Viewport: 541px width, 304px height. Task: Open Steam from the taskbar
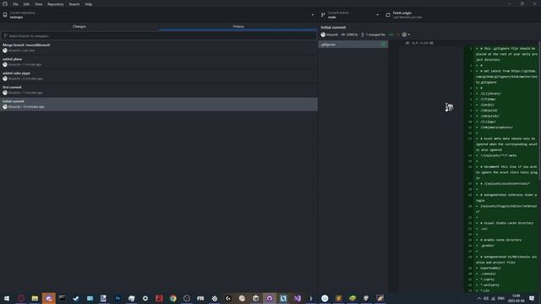[76, 298]
